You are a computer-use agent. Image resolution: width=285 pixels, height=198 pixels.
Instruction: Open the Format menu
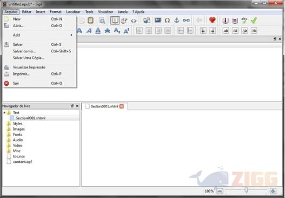(x=56, y=12)
